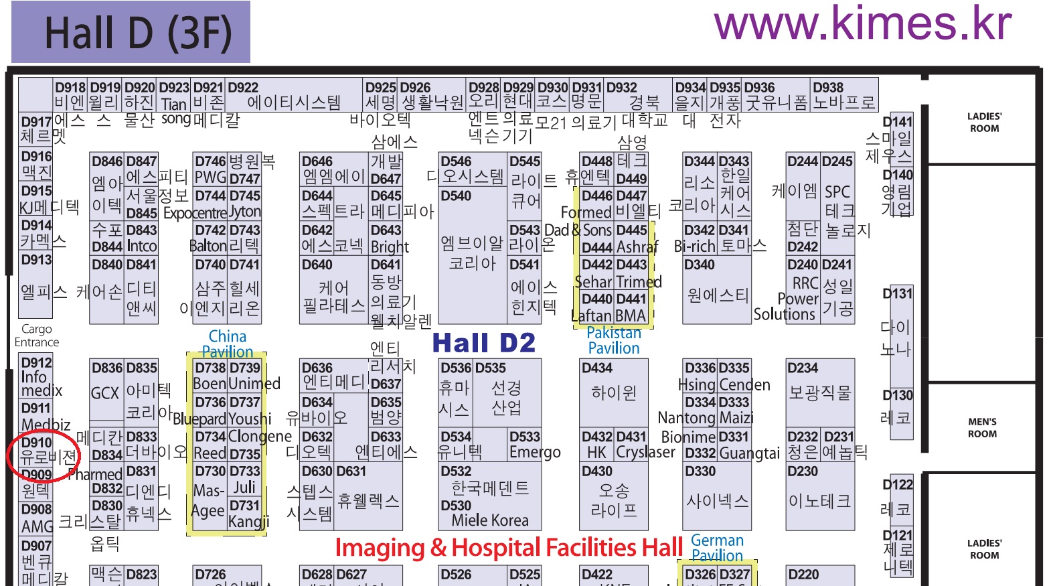Click booth D916 맥진

(x=35, y=165)
